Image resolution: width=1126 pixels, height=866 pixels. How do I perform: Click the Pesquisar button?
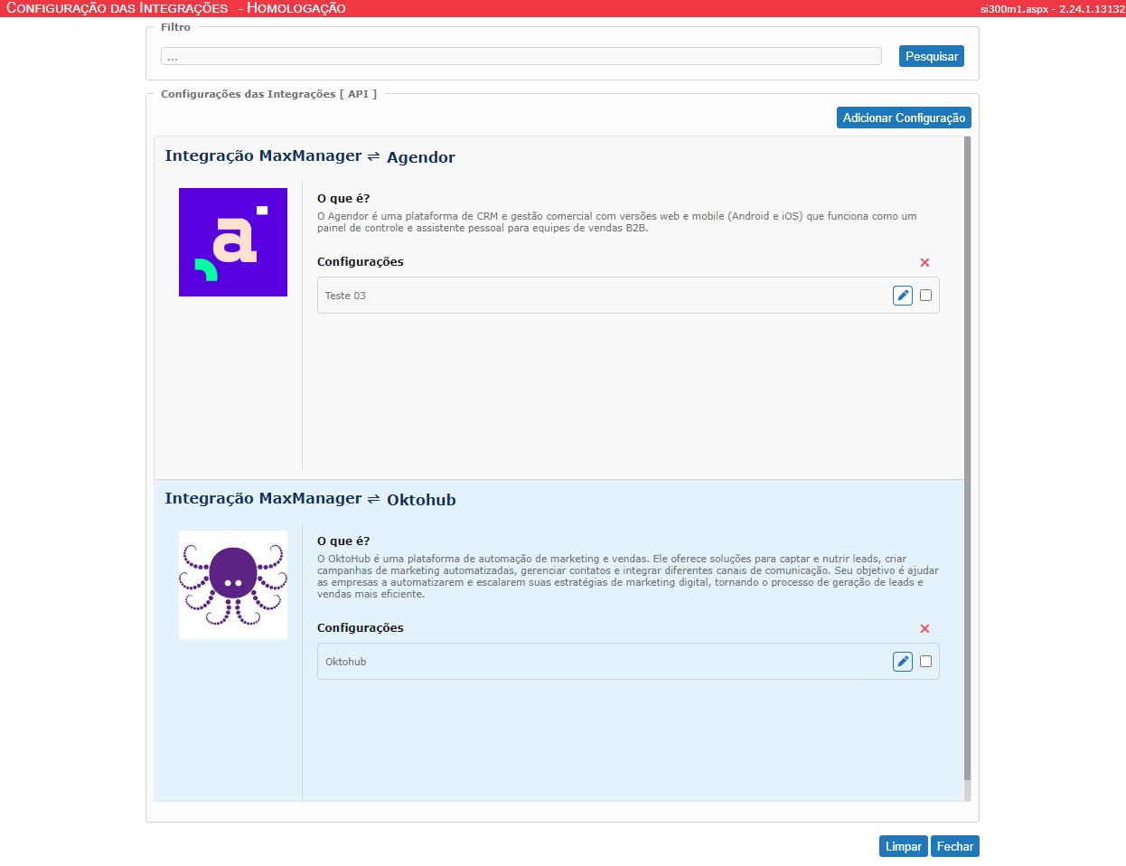(932, 56)
